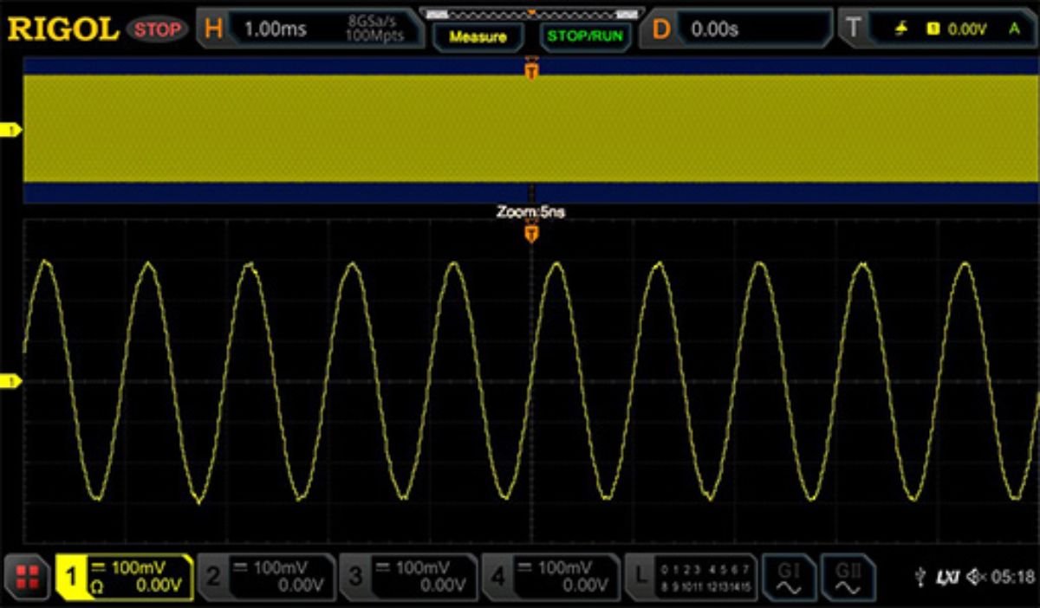Open the Measure menu
Viewport: 1040px width, 608px height.
pos(479,38)
